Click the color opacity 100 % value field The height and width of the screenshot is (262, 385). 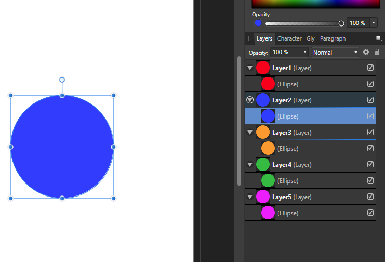point(358,23)
